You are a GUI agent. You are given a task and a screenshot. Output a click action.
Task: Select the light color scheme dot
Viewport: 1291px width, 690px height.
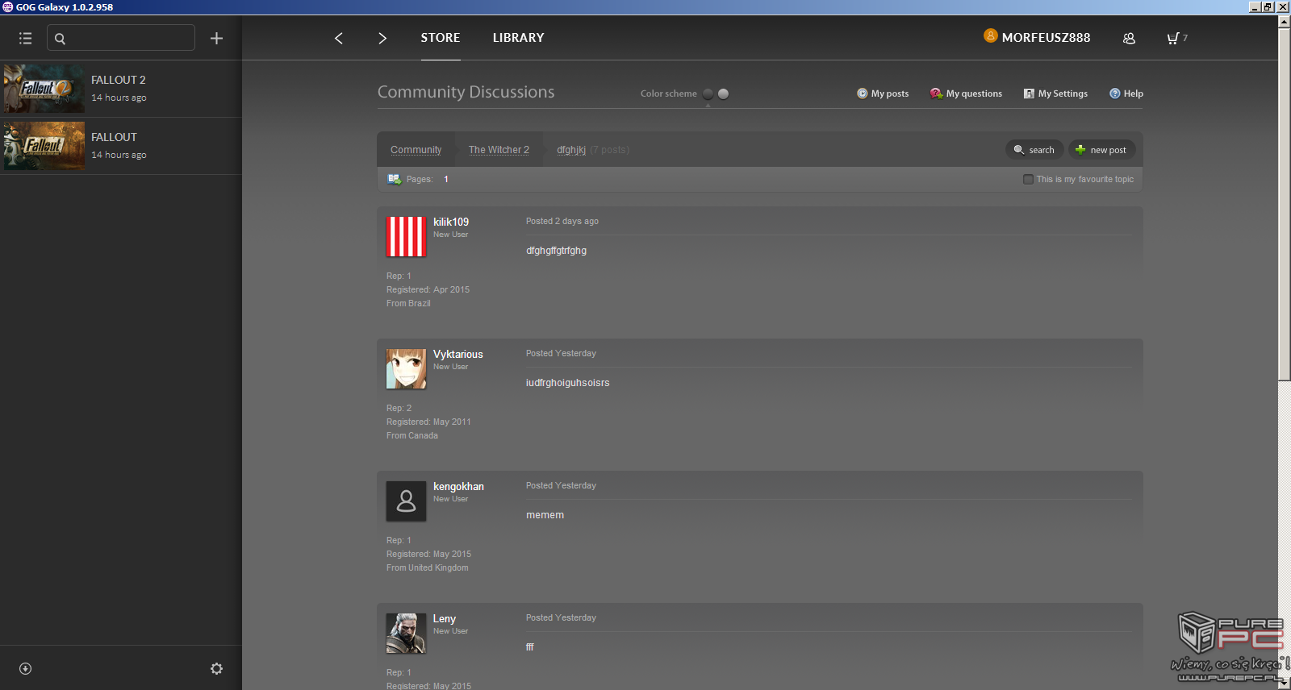click(x=724, y=94)
